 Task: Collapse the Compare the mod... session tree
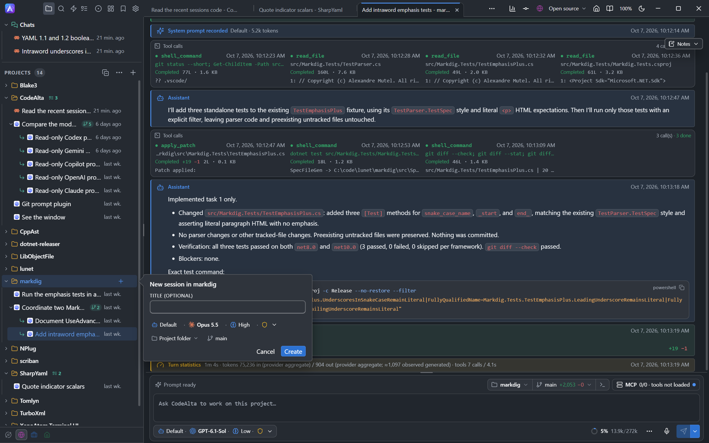coord(11,124)
